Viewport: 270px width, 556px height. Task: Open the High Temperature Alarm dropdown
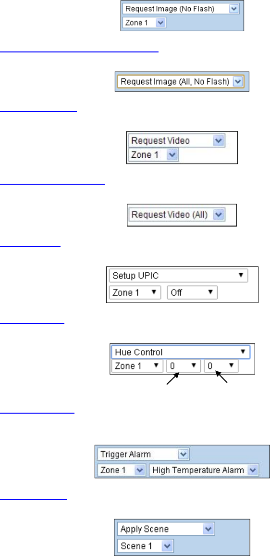click(x=204, y=470)
